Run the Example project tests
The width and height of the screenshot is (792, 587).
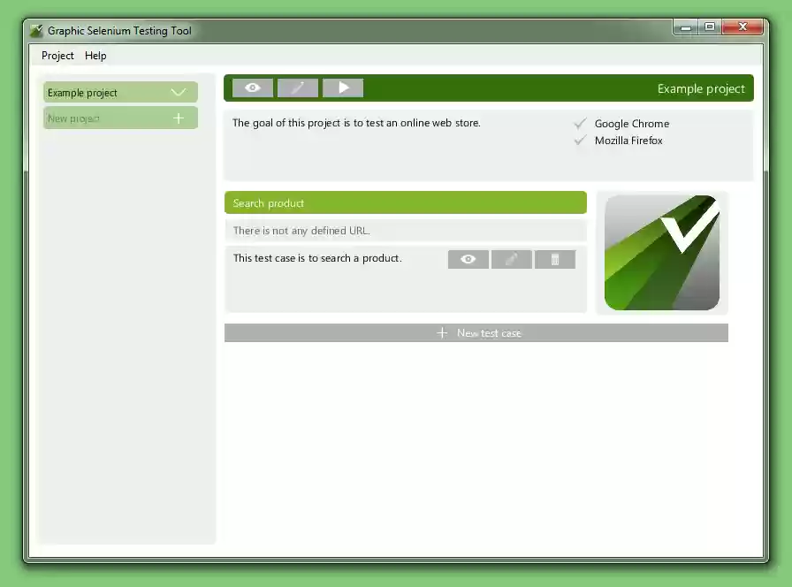[x=343, y=88]
